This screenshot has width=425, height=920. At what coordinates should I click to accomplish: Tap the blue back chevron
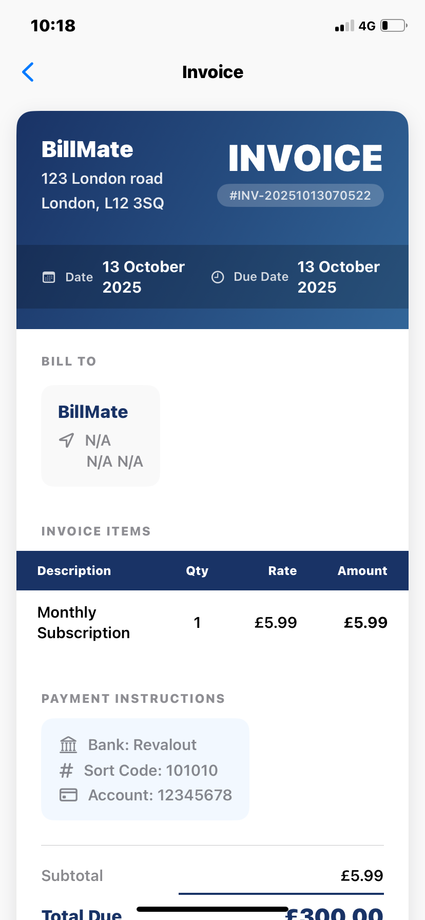(28, 72)
